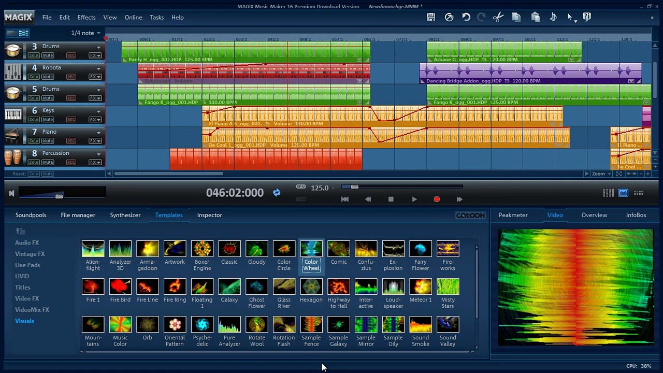Click the red record button in transport
Screen dimensions: 663x373
point(437,199)
